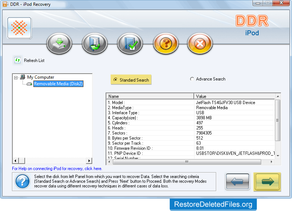The height and width of the screenshot is (211, 292).
Task: Click the '5. Cylinders :' row name
Action: point(119,123)
